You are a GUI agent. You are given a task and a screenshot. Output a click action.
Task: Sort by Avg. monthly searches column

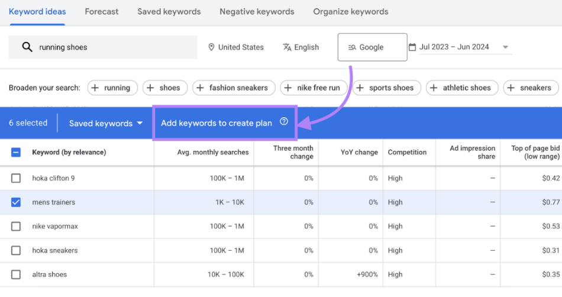point(213,152)
